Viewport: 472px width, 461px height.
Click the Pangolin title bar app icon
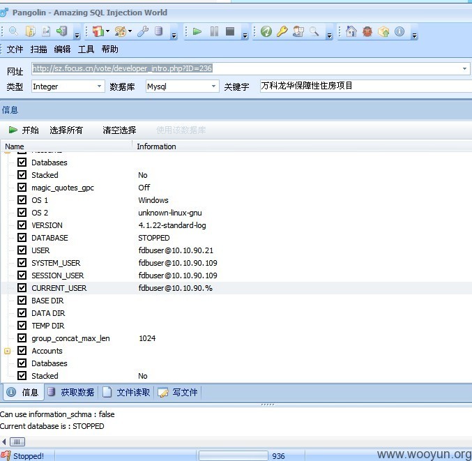pyautogui.click(x=4, y=13)
